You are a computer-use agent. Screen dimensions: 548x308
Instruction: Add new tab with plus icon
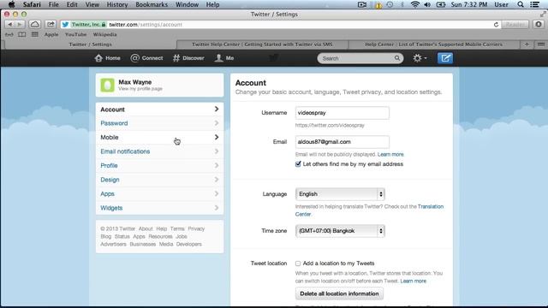click(527, 44)
